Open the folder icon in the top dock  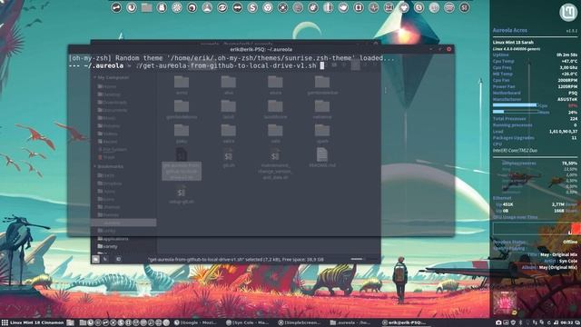click(x=147, y=8)
